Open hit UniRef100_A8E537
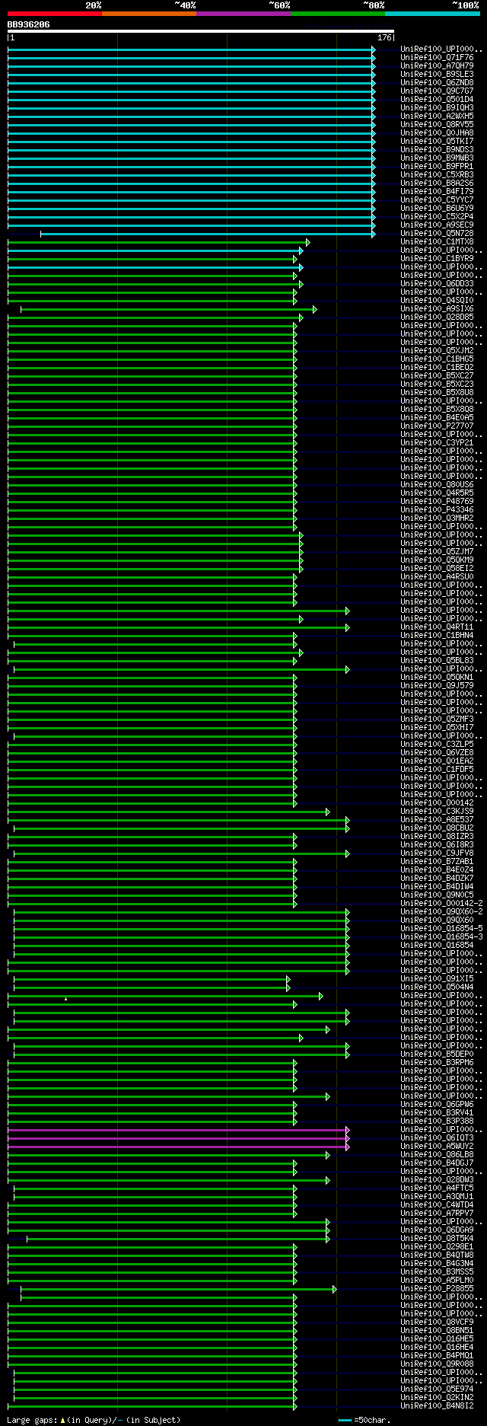Image resolution: width=487 pixels, height=1426 pixels. click(x=437, y=820)
